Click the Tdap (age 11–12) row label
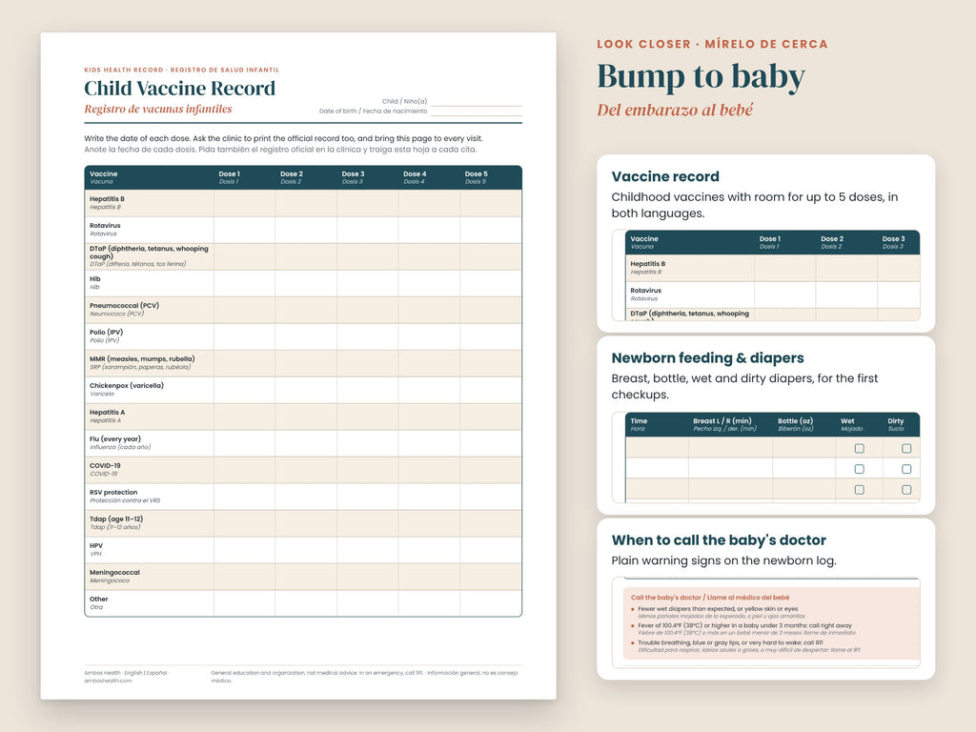 click(116, 522)
